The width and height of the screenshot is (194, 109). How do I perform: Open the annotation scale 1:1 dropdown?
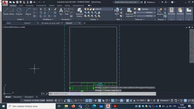point(141,101)
